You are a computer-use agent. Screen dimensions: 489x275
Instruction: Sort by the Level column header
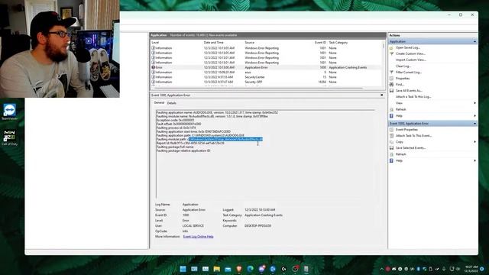coord(155,43)
